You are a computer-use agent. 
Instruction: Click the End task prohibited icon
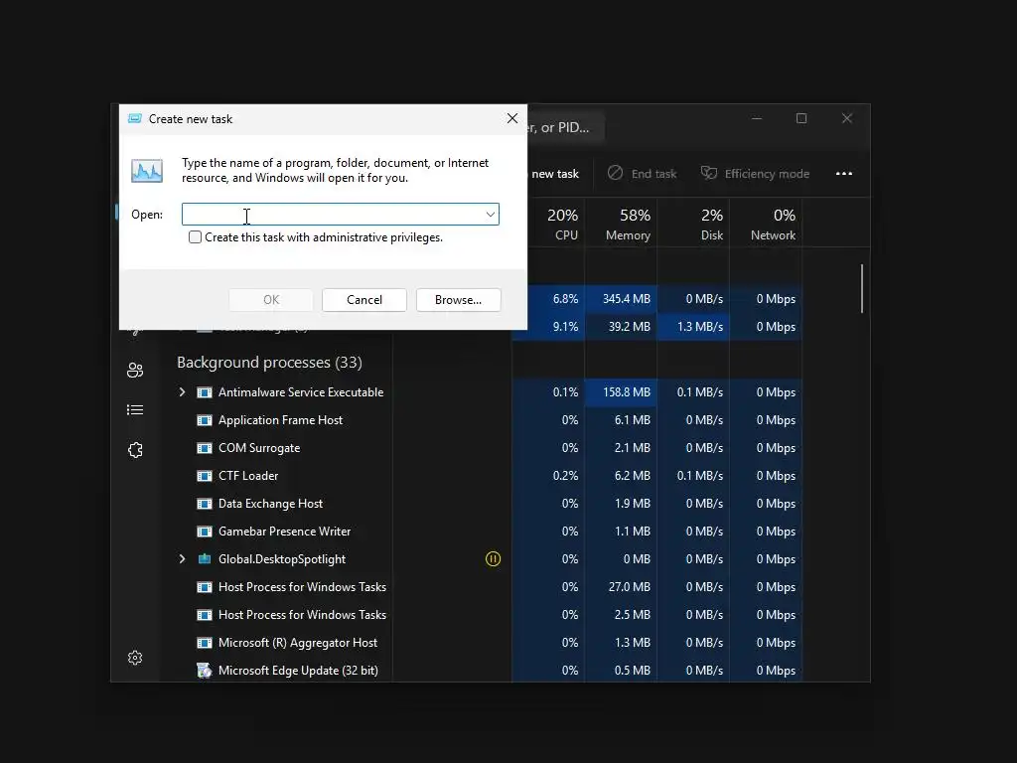point(615,173)
